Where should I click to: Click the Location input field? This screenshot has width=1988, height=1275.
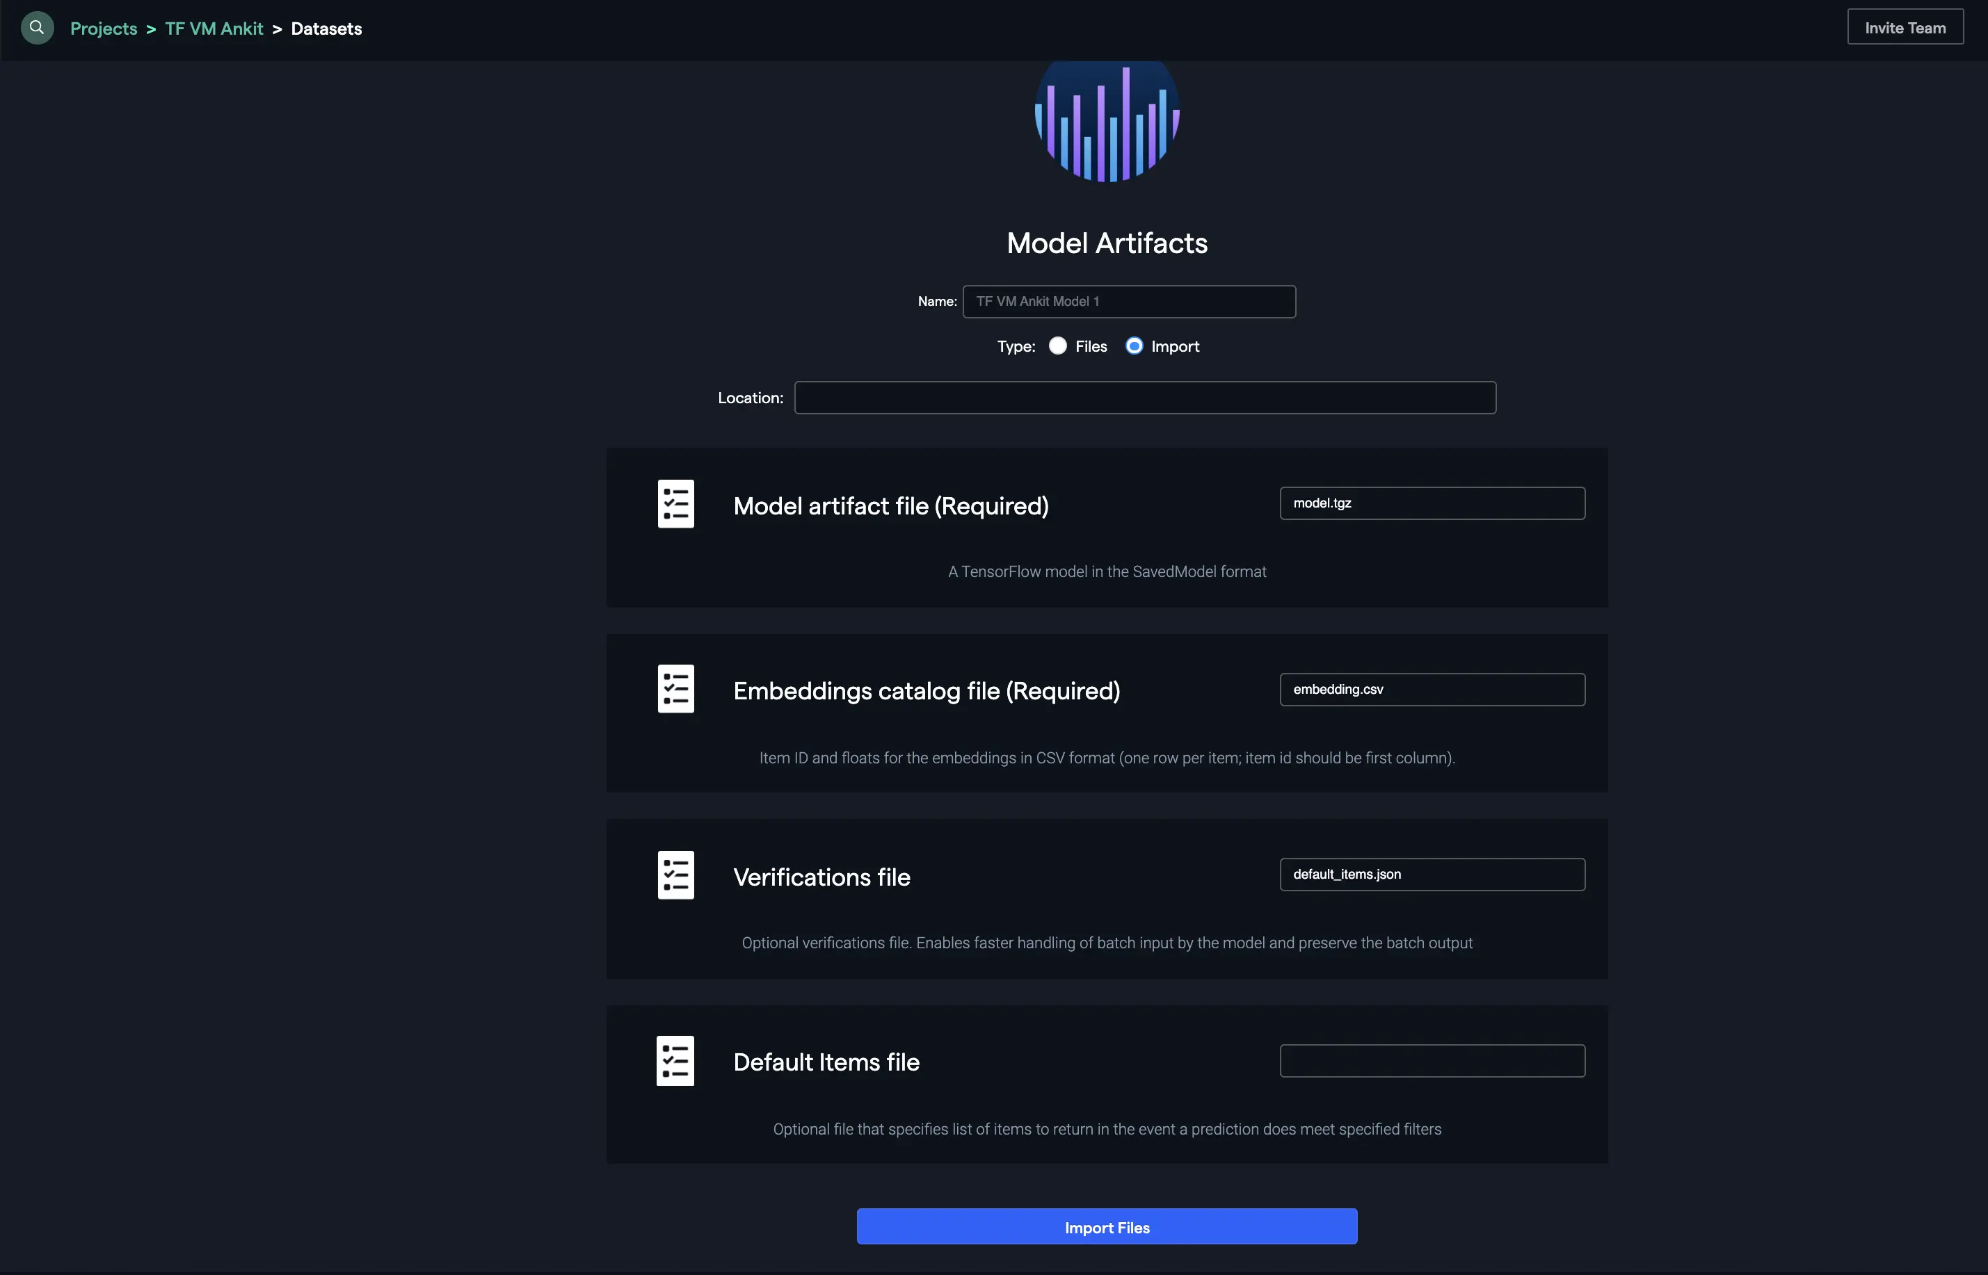point(1145,397)
